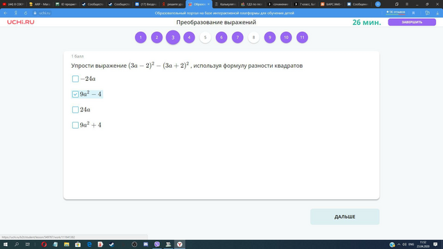
Task: Open the Viber icon on the taskbar
Action: click(x=157, y=244)
